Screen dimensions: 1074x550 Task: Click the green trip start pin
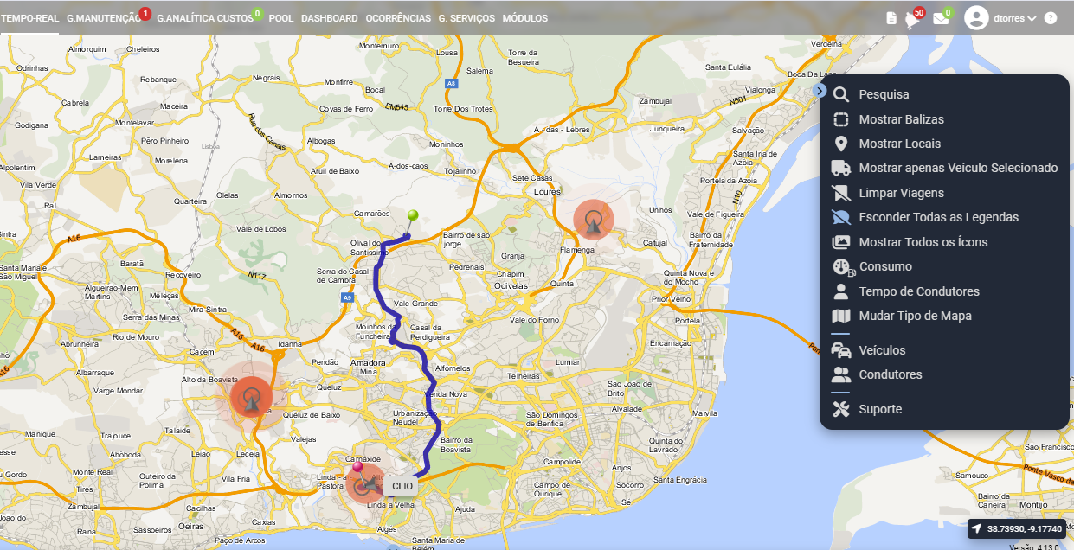click(413, 216)
